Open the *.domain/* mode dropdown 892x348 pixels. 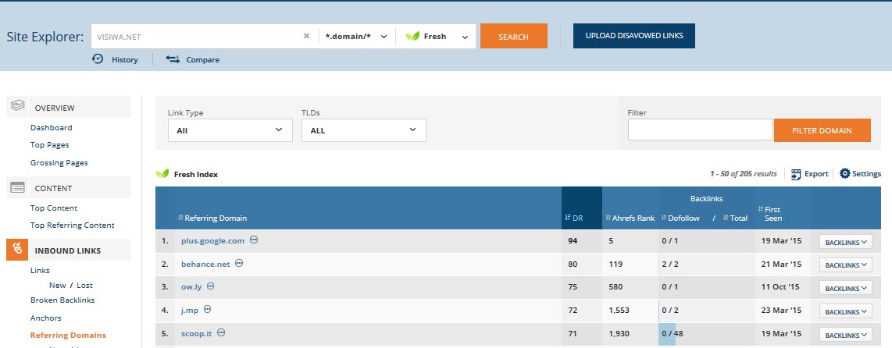[357, 37]
